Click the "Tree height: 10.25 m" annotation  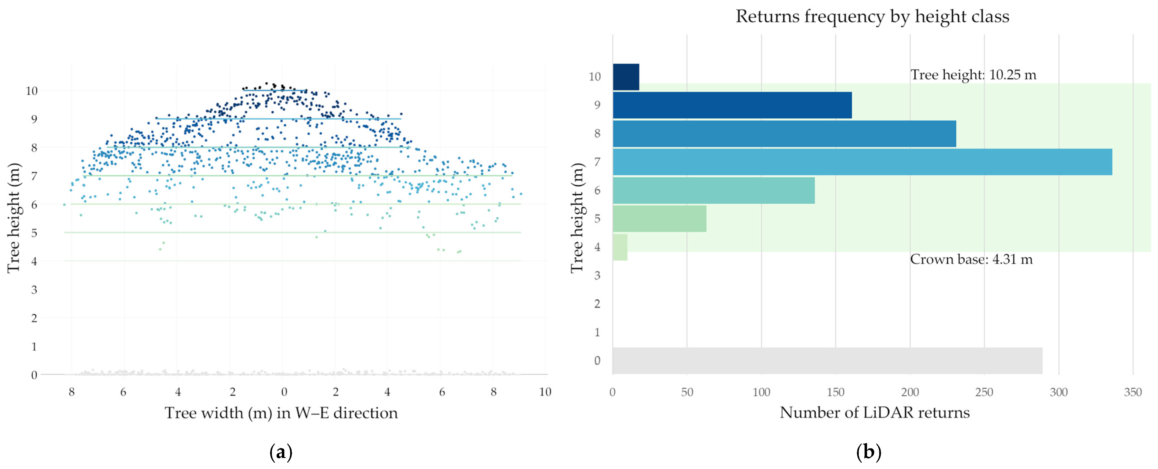(973, 75)
